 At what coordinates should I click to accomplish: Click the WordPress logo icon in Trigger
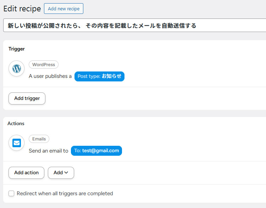16,69
